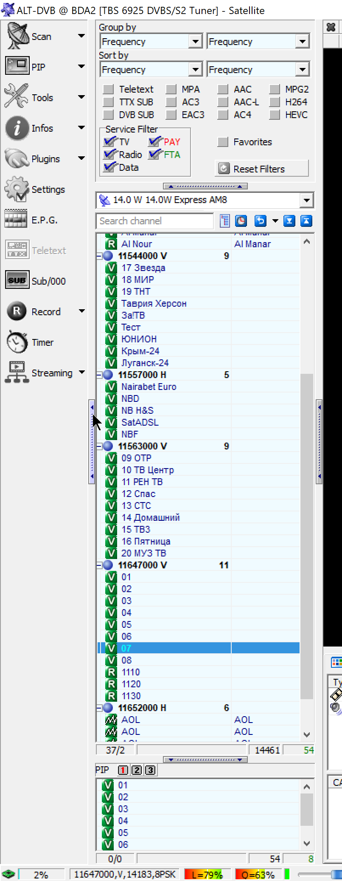Open the Tools menu arrow

81,97
